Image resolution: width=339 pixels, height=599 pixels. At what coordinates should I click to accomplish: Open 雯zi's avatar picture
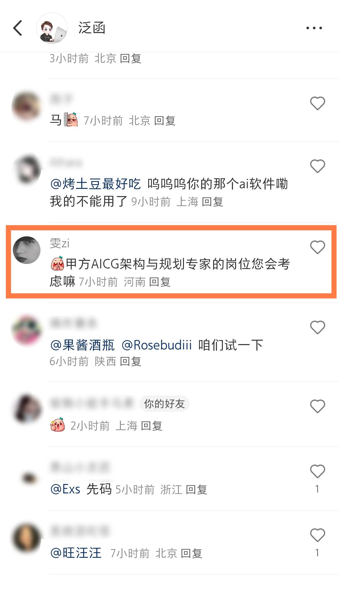pyautogui.click(x=27, y=250)
